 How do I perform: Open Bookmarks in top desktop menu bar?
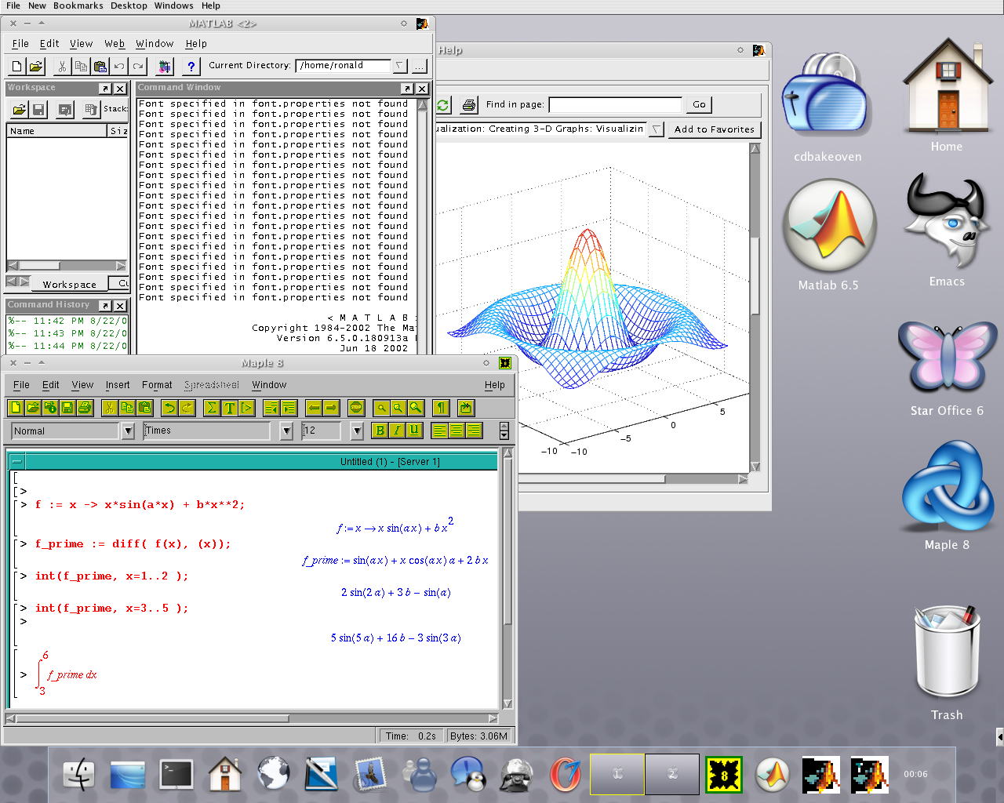click(x=78, y=5)
